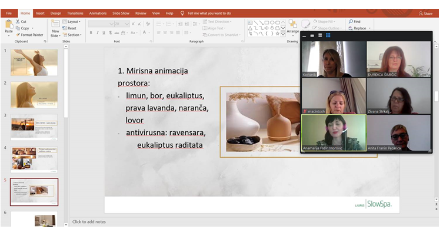Toggle Bold formatting

(91, 33)
